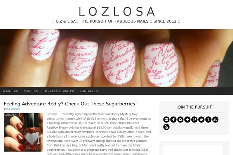Image resolution: width=233 pixels, height=155 pixels.
Task: Click the script nails banner image
Action: (x=116, y=58)
